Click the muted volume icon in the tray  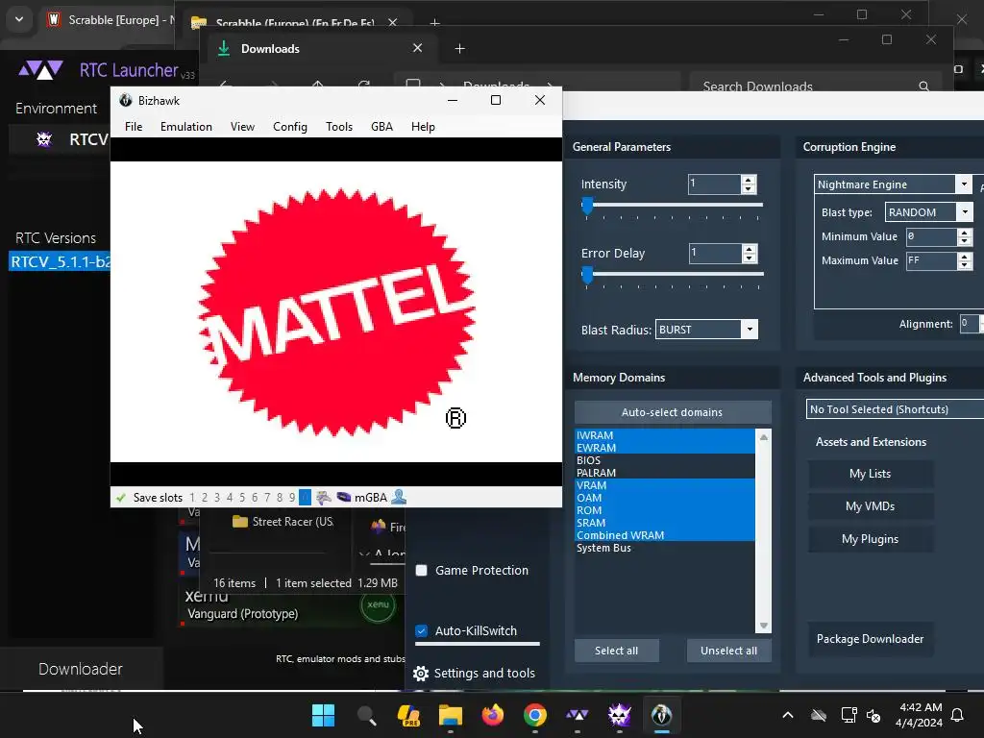point(873,715)
